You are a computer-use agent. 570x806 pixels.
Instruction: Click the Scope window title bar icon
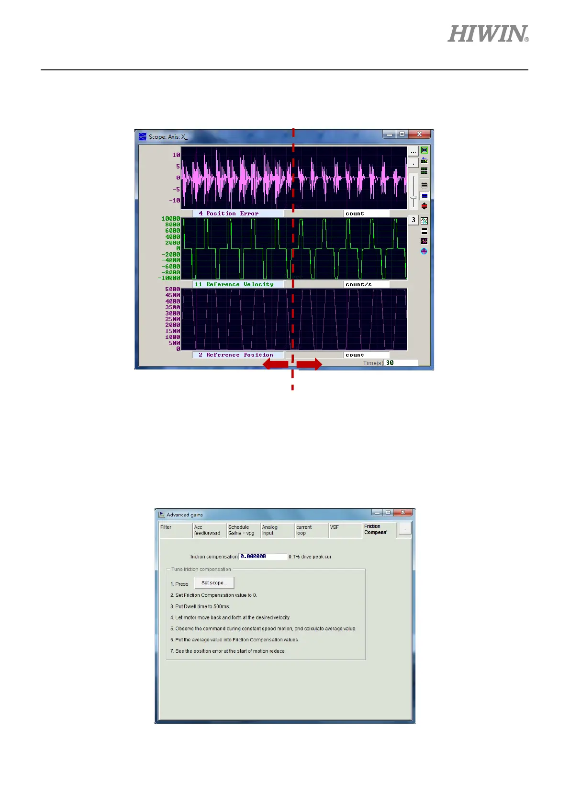click(143, 137)
